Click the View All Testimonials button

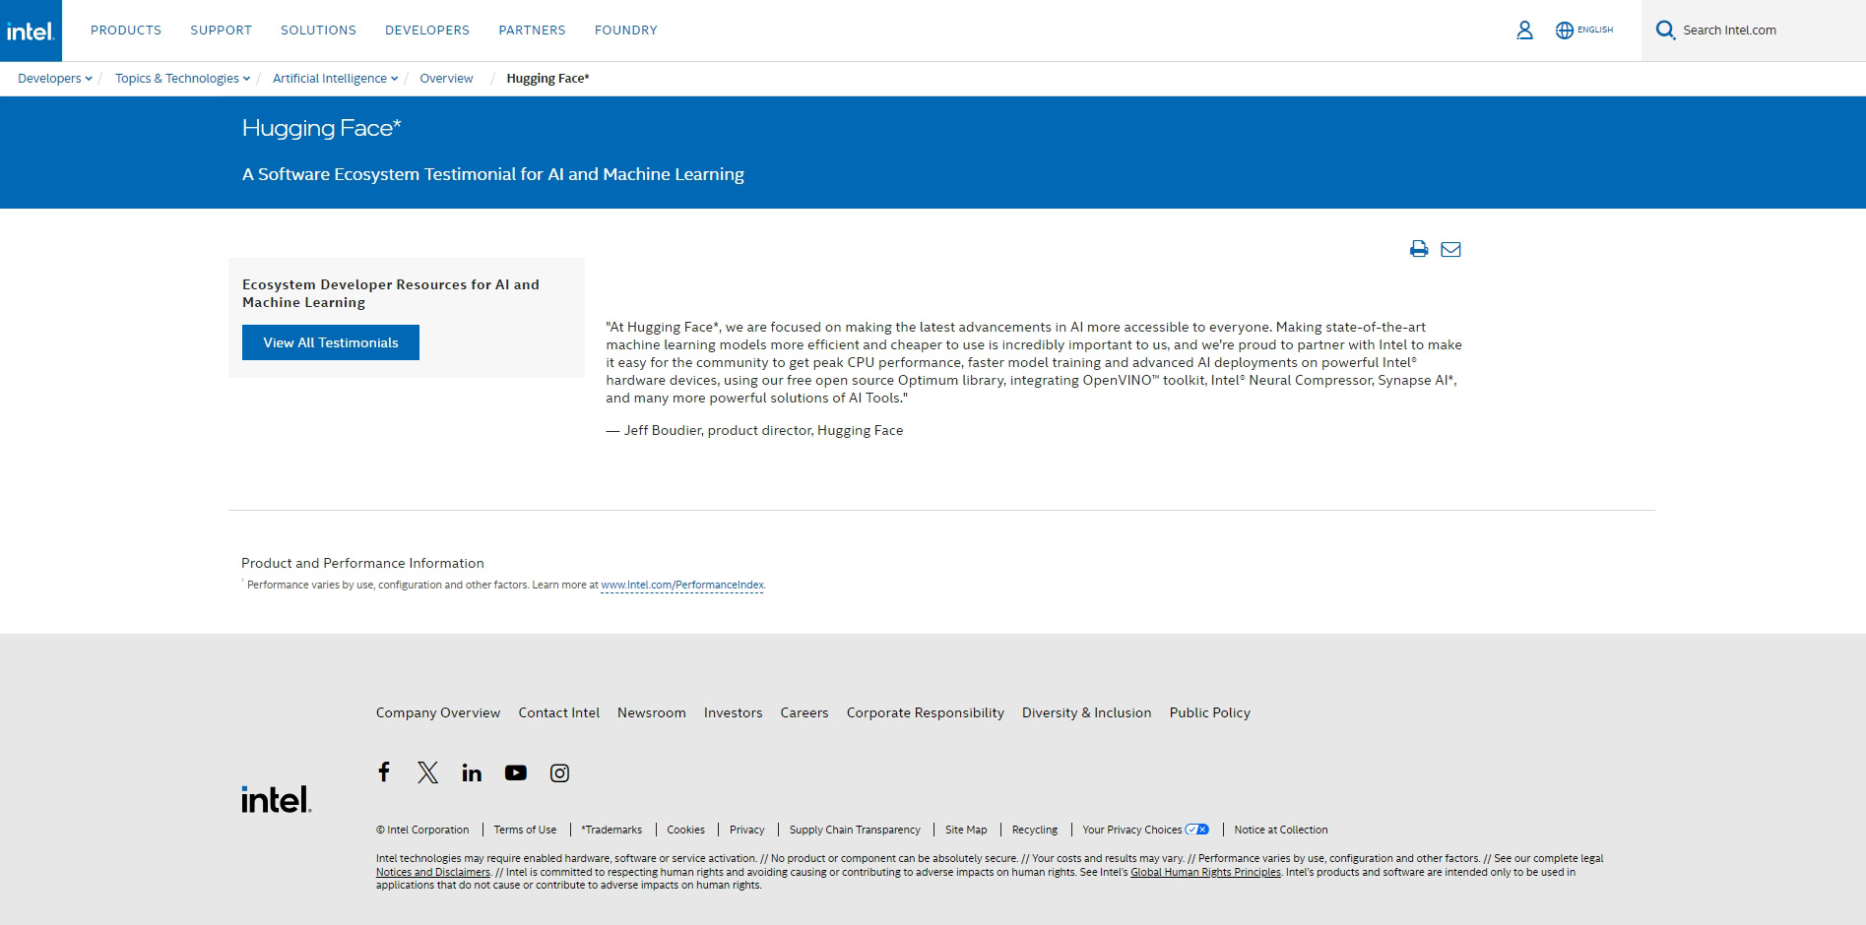[331, 342]
